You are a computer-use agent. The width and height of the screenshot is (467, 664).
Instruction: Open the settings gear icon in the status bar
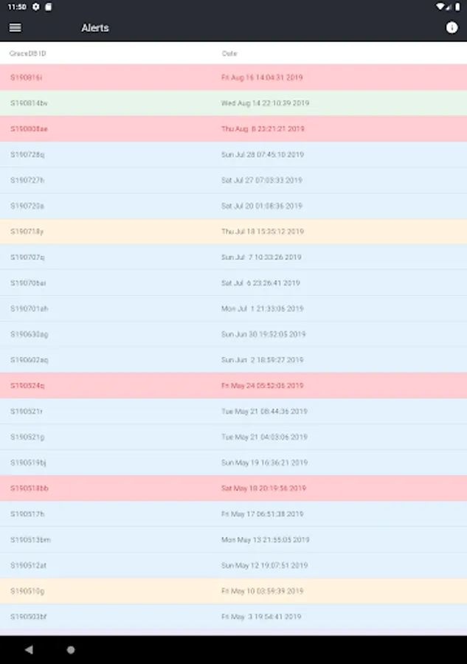click(x=36, y=7)
